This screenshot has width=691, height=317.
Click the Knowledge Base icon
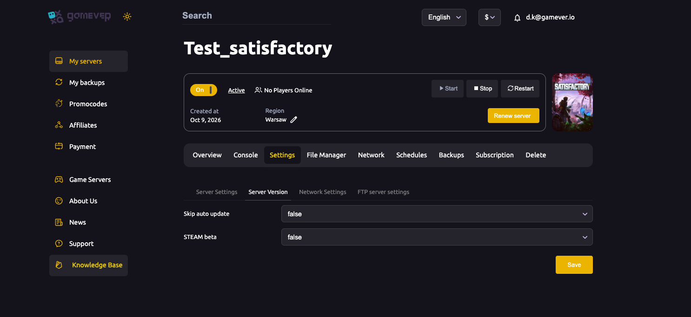[x=59, y=265]
